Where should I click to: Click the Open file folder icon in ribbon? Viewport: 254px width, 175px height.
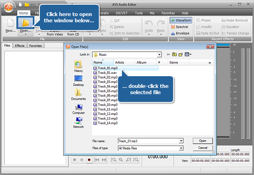(x=25, y=23)
